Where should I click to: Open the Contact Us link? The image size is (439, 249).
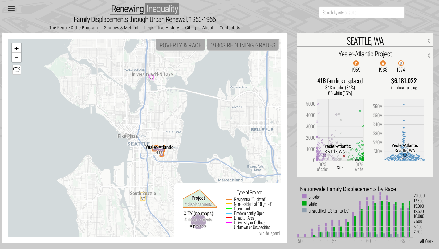[x=230, y=28]
